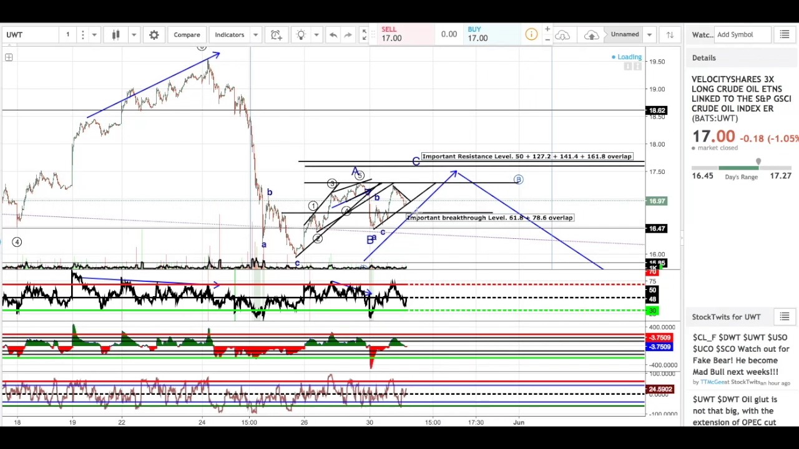This screenshot has width=799, height=449.
Task: Click the lightbulb ideas icon
Action: (301, 35)
